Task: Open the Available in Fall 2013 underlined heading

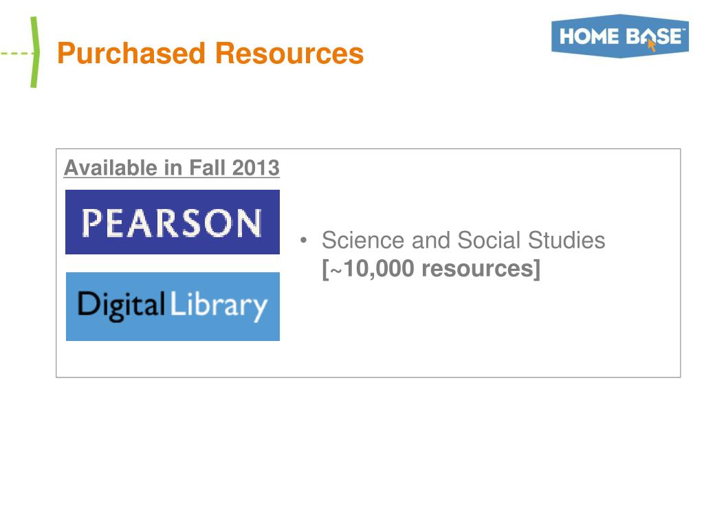Action: [171, 168]
